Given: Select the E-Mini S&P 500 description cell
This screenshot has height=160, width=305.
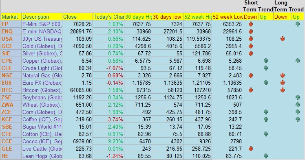Looking at the screenshot, I should pyautogui.click(x=42, y=24).
